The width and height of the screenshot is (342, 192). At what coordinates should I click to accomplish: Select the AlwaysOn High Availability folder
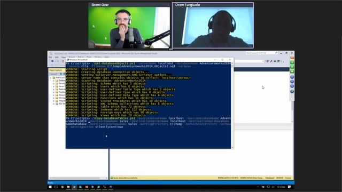pos(60,95)
